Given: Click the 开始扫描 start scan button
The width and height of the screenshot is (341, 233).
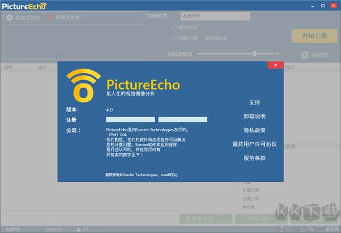Looking at the screenshot, I should pyautogui.click(x=314, y=36).
